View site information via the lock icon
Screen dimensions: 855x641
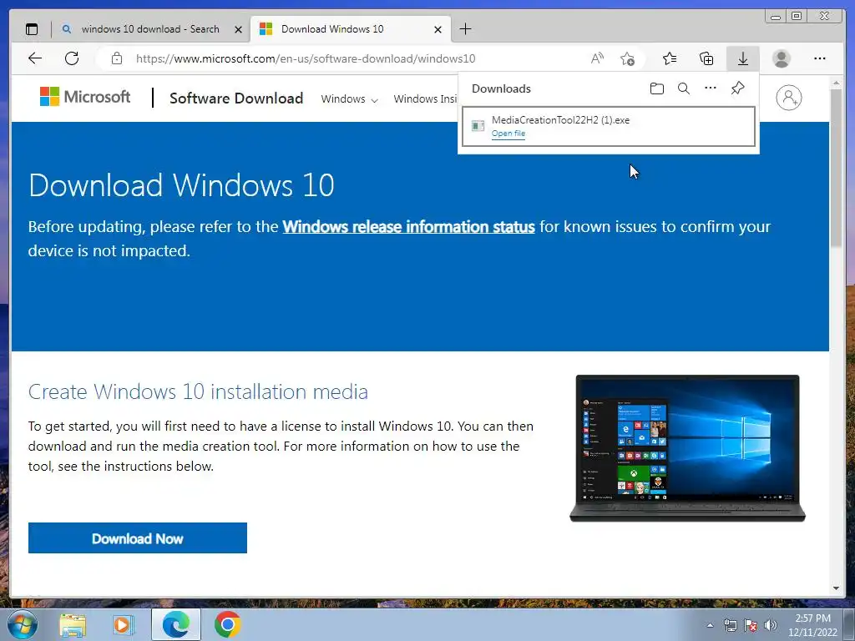tap(116, 58)
